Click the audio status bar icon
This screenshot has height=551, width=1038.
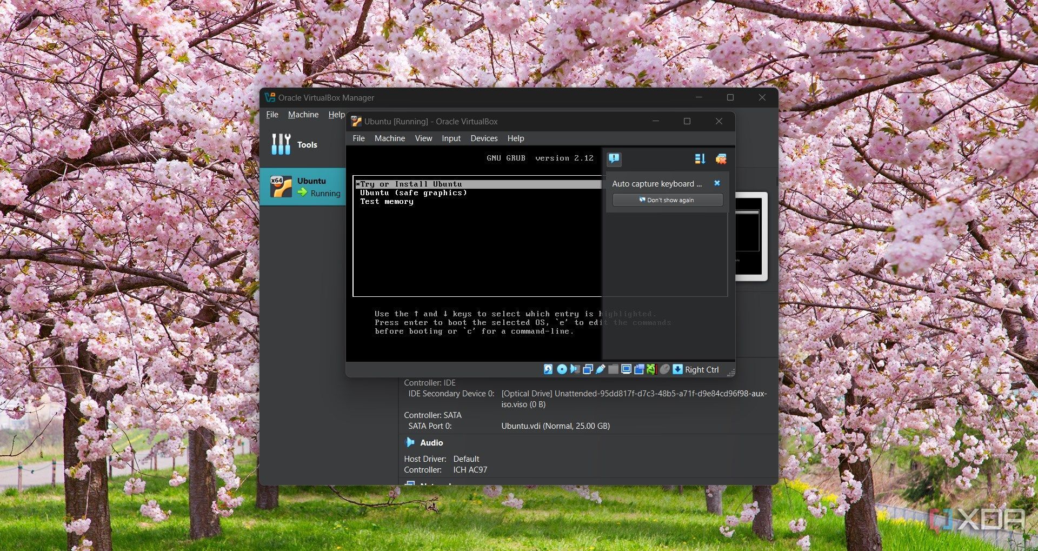tap(575, 369)
